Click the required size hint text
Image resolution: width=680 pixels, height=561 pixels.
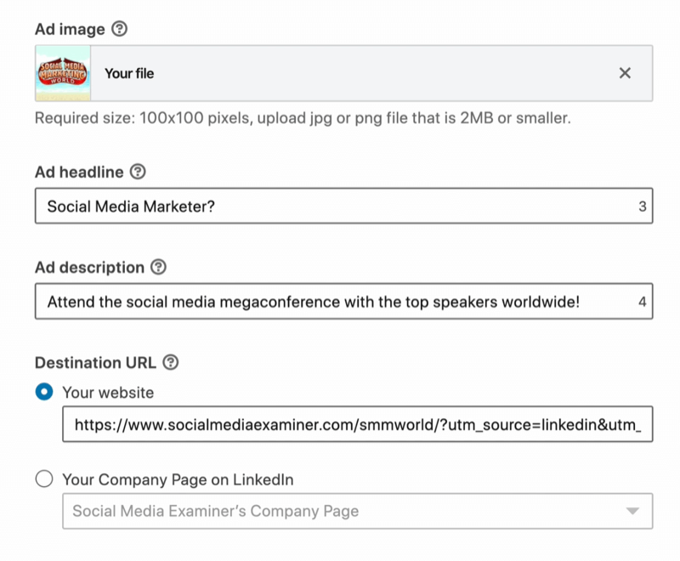click(302, 118)
